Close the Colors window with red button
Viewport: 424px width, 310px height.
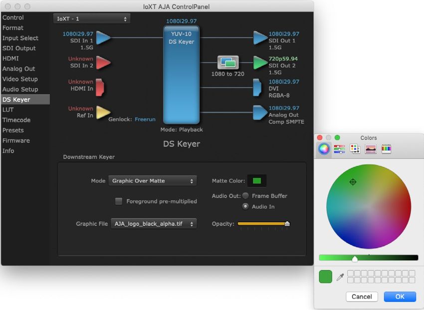click(x=320, y=138)
